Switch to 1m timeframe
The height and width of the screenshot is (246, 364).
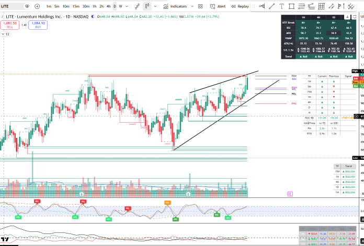point(49,6)
